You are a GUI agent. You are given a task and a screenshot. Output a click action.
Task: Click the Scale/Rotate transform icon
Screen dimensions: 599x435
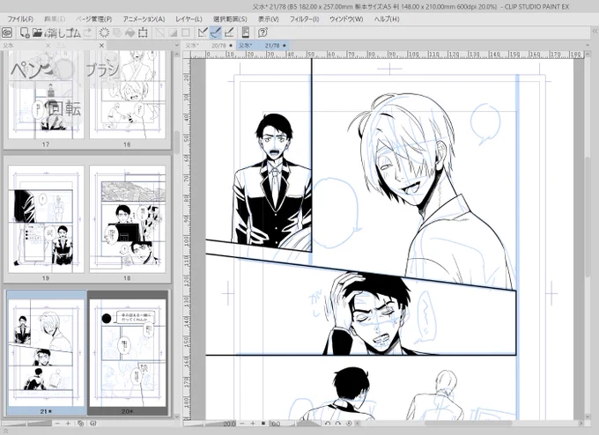coord(143,33)
